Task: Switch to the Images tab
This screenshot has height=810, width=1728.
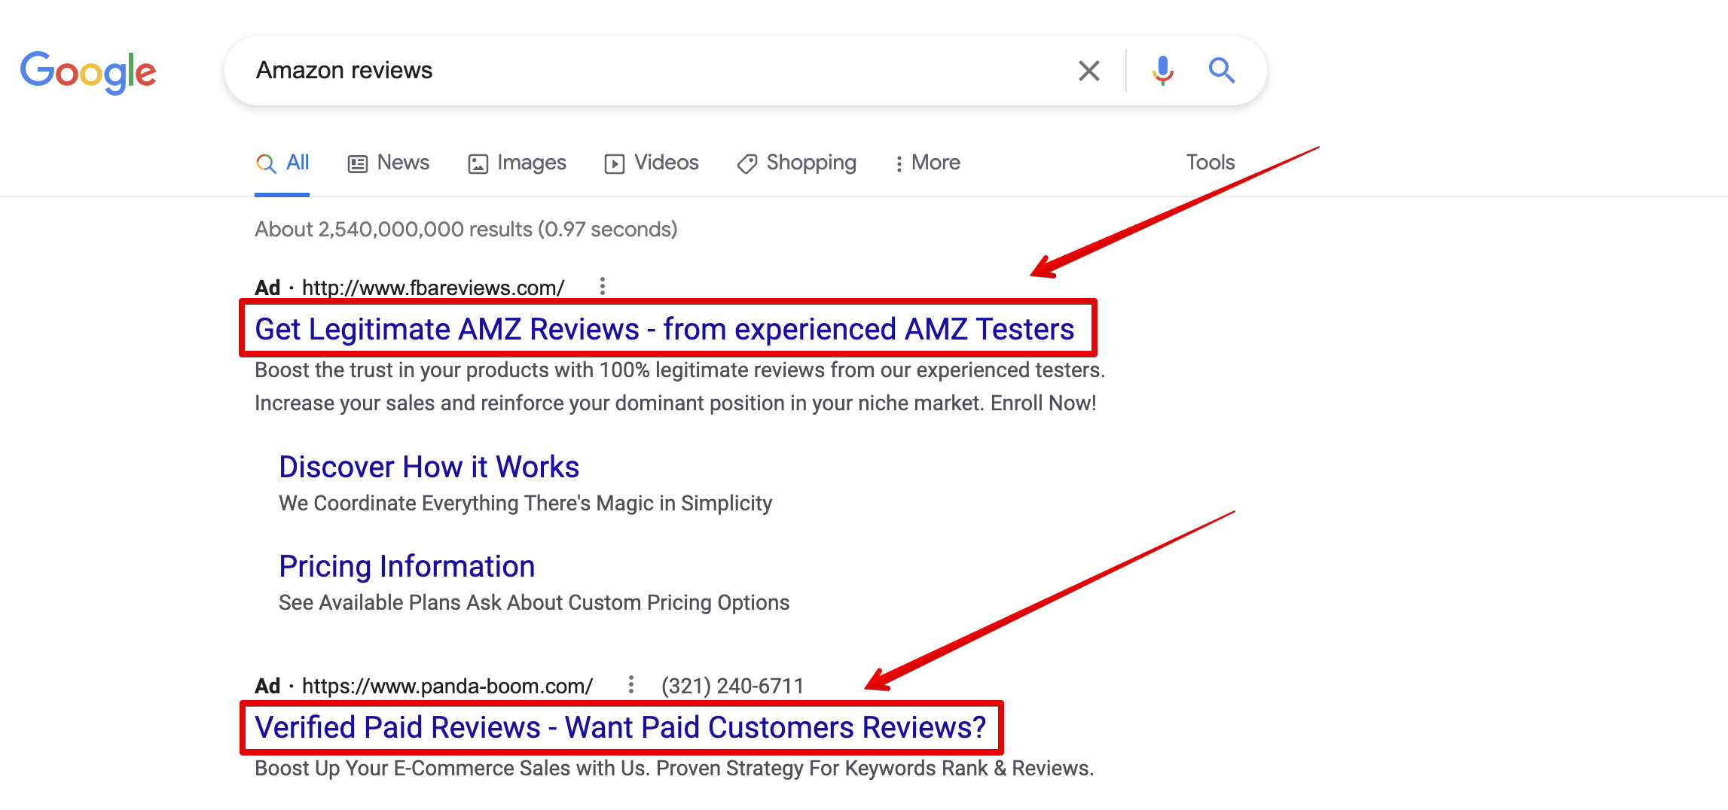Action: click(517, 163)
